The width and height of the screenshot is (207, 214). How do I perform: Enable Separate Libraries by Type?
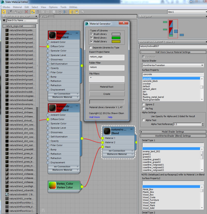click(91, 48)
